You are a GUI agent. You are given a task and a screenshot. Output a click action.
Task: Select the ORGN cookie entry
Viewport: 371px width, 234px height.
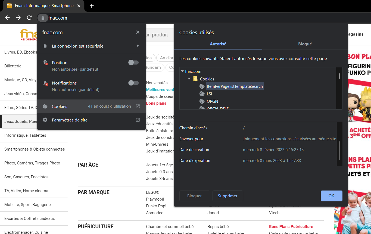point(212,101)
